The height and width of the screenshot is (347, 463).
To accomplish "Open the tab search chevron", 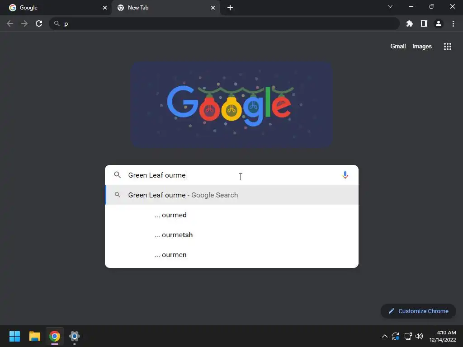I will point(390,6).
